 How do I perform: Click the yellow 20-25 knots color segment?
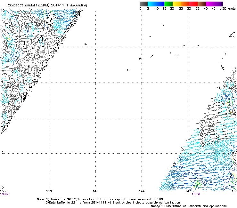(x=177, y=4)
